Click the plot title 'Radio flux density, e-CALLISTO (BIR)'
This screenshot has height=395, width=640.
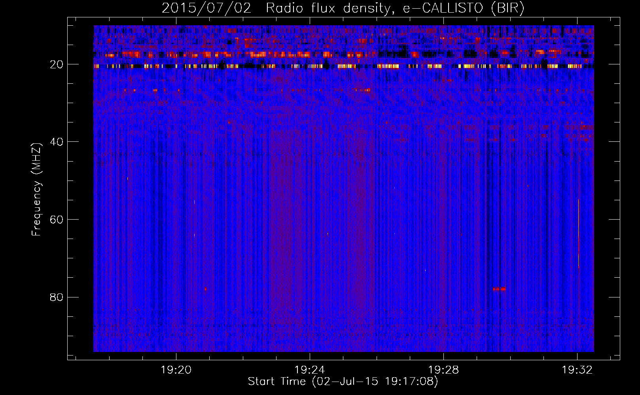(395, 8)
